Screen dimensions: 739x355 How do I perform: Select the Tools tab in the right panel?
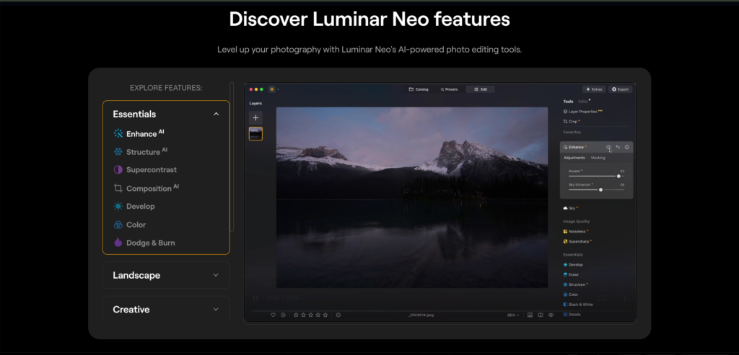tap(569, 102)
